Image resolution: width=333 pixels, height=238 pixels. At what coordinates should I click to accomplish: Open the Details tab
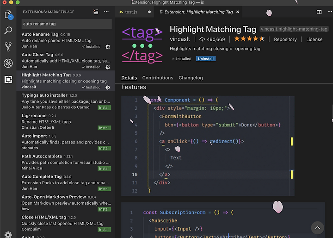click(129, 78)
